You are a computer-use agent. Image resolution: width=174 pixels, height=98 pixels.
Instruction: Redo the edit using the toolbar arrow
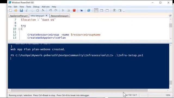click(x=56, y=10)
